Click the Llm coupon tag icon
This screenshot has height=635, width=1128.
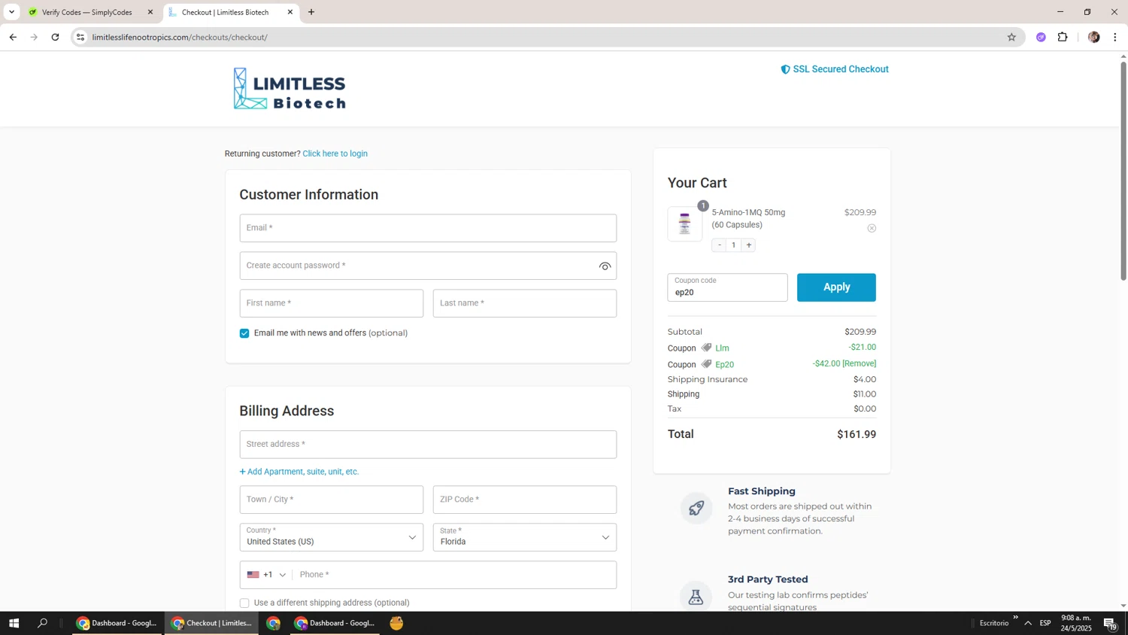[706, 348]
